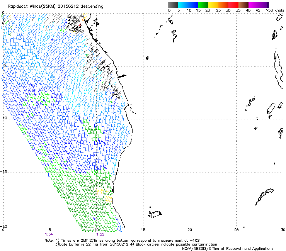Click the gray 0–5 knot legend swatch
The image size is (286, 251).
pyautogui.click(x=173, y=5)
